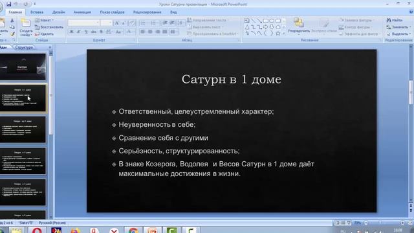Toggle bold formatting (Ж)
The image size is (414, 233).
tap(71, 32)
